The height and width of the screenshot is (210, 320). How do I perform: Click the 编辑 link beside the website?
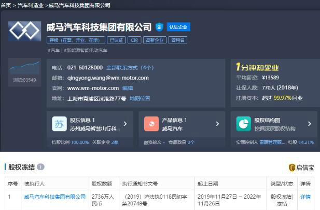point(128,88)
